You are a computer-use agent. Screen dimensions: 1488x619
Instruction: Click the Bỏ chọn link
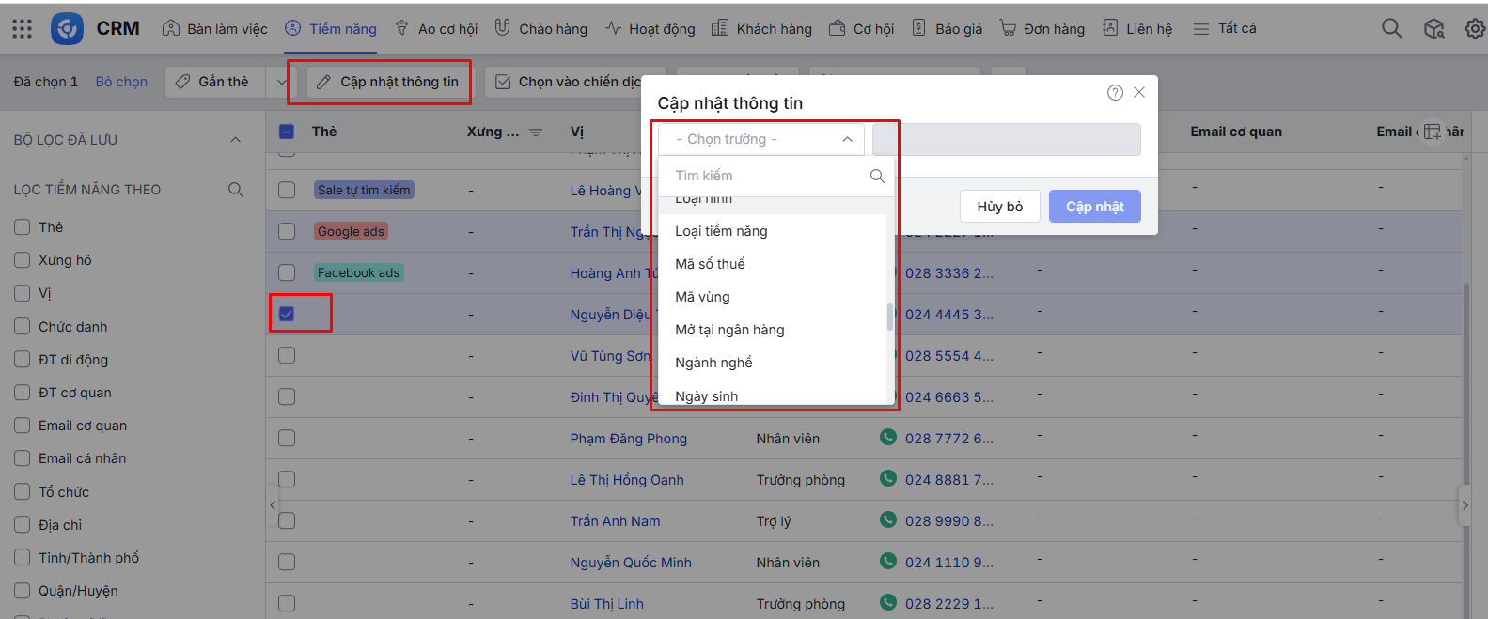(121, 82)
